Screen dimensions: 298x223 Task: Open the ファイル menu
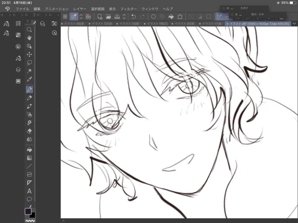(22, 9)
